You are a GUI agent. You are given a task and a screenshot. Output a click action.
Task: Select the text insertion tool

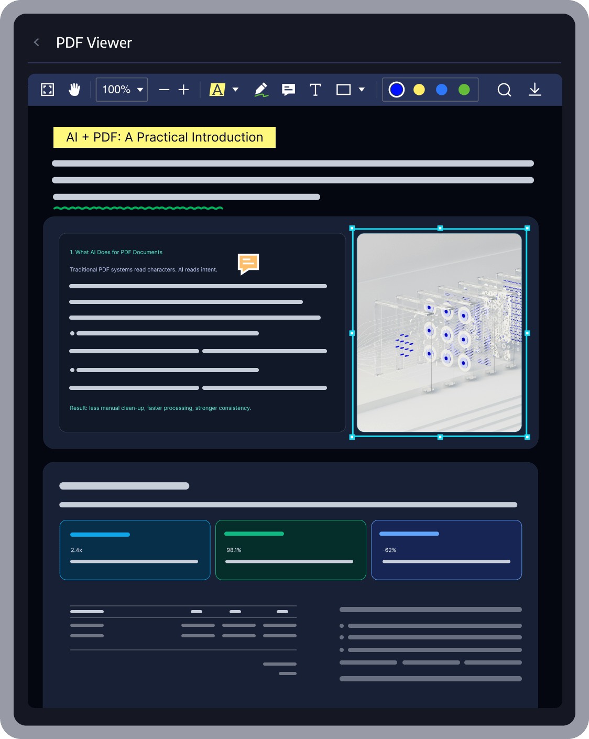[315, 90]
